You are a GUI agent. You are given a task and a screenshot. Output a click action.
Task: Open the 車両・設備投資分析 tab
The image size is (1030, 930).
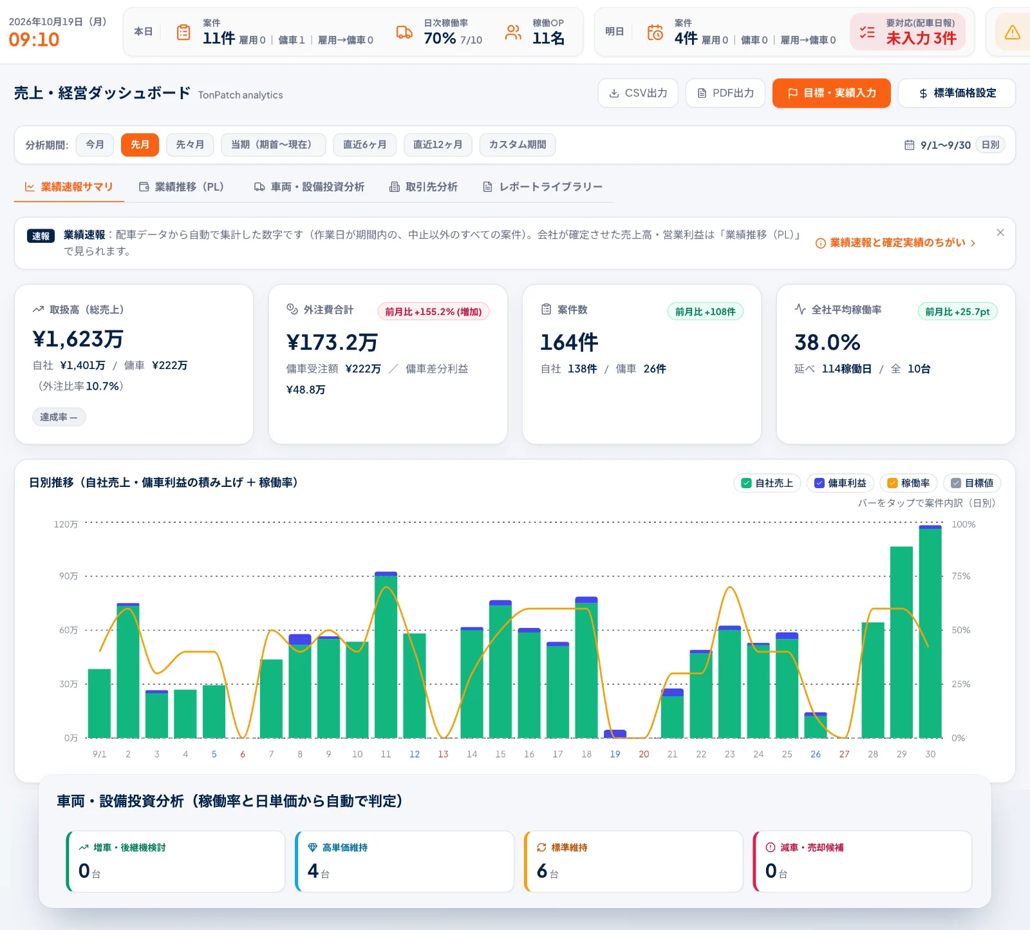[x=310, y=187]
